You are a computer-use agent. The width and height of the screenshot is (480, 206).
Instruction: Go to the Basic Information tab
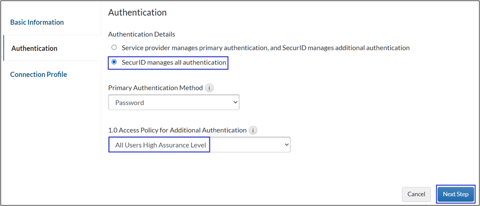(x=37, y=22)
